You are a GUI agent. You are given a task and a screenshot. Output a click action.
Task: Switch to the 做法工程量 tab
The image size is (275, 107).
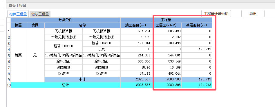[x=40, y=14]
